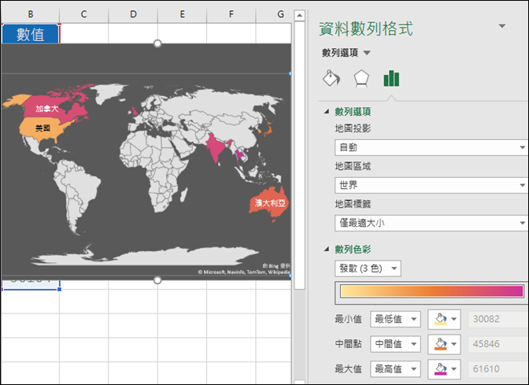Open the 地圖區域 dropdown showing 世界
Image resolution: width=529 pixels, height=385 pixels.
click(431, 185)
